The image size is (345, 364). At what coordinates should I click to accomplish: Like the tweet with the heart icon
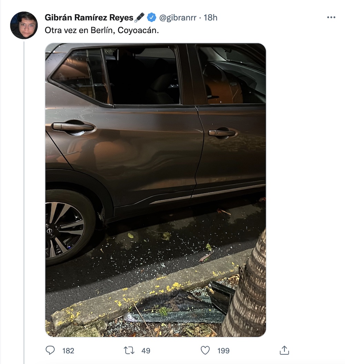coord(205,351)
